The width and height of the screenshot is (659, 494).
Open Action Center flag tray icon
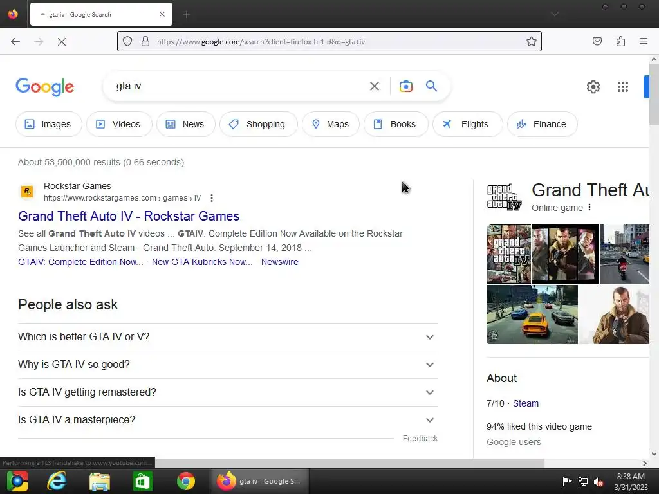pos(567,481)
